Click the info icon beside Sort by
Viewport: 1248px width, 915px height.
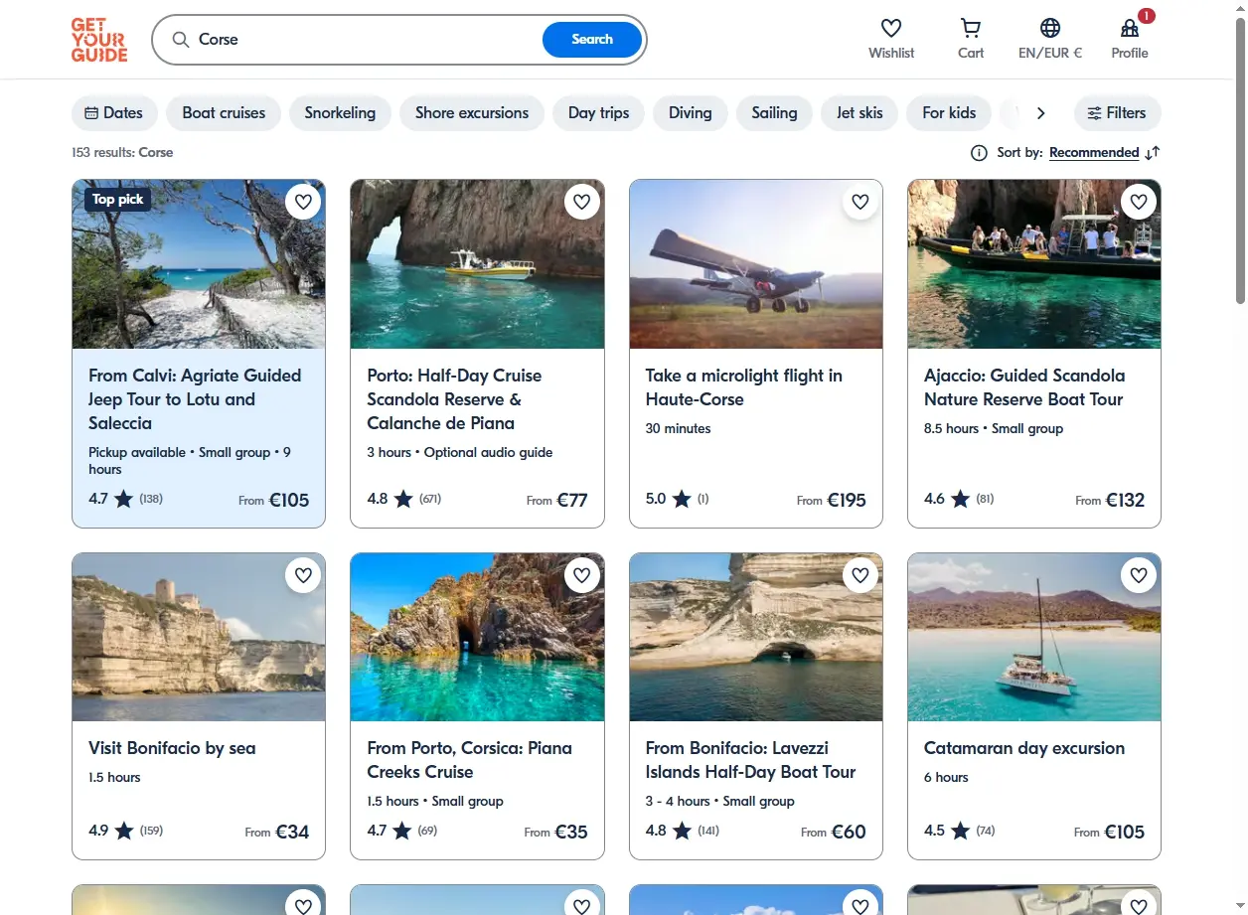[x=979, y=153]
